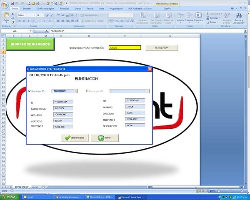This screenshot has width=250, height=200.
Task: Click Combinar y centrar button
Action: click(93, 21)
